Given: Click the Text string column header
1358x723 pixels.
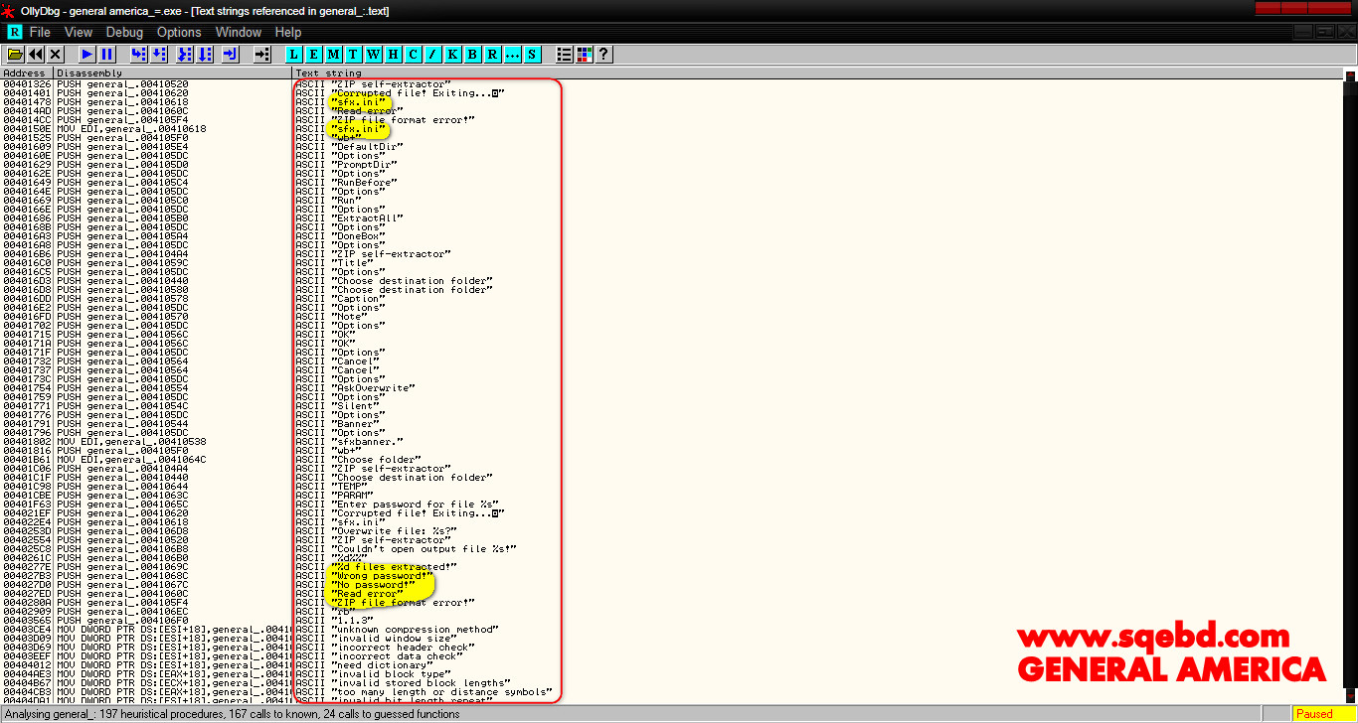Looking at the screenshot, I should click(x=329, y=72).
